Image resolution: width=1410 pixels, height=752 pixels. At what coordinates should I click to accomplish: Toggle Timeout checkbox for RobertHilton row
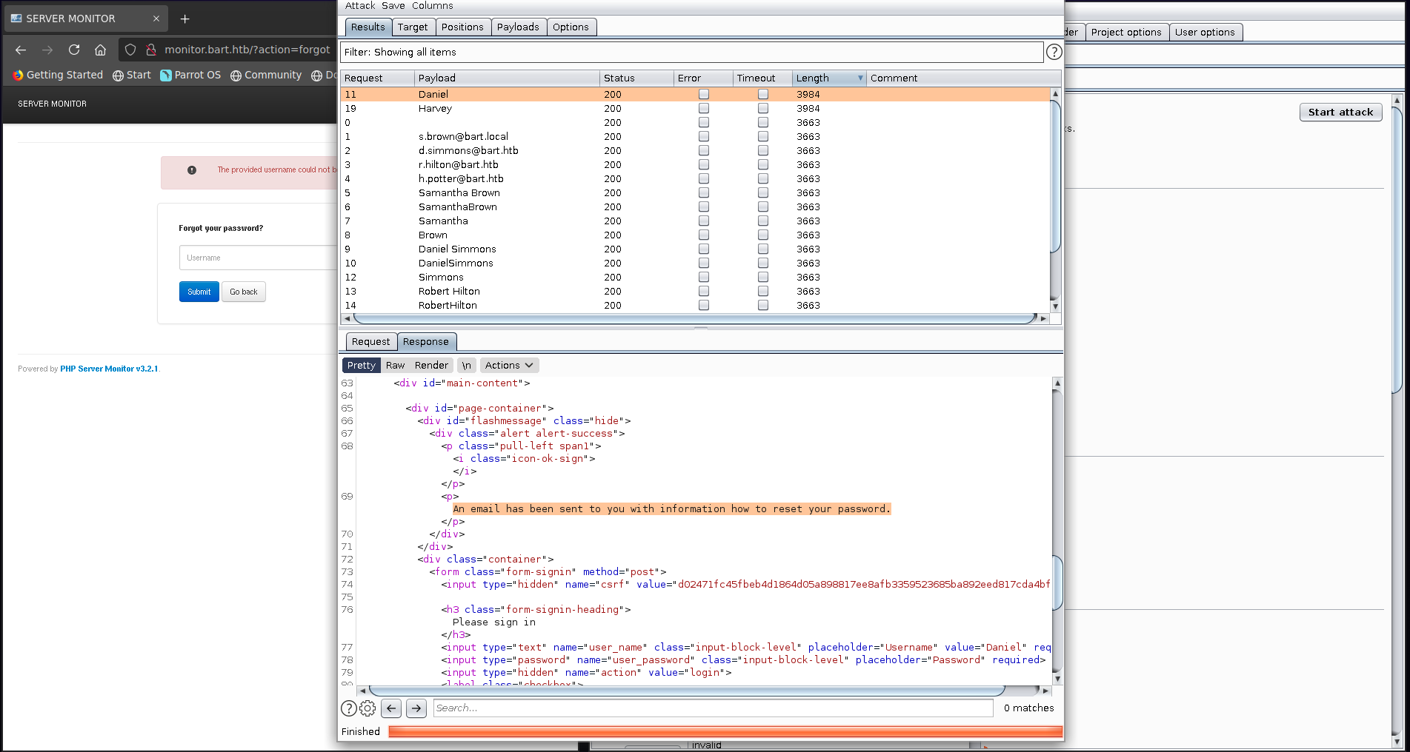click(763, 305)
